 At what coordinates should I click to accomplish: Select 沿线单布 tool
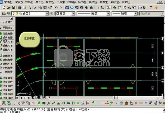pyautogui.click(x=6, y=56)
